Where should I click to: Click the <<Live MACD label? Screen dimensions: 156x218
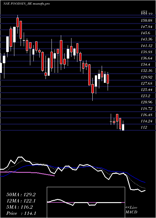point(131,210)
